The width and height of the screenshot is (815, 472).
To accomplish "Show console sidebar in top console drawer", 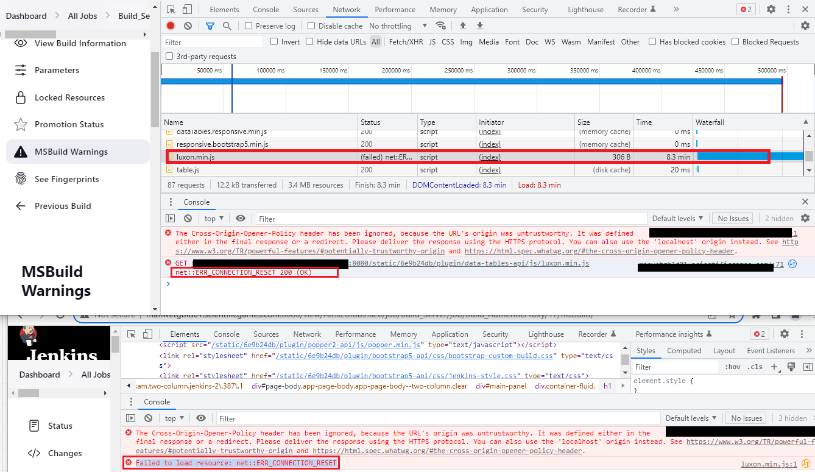I will point(171,218).
